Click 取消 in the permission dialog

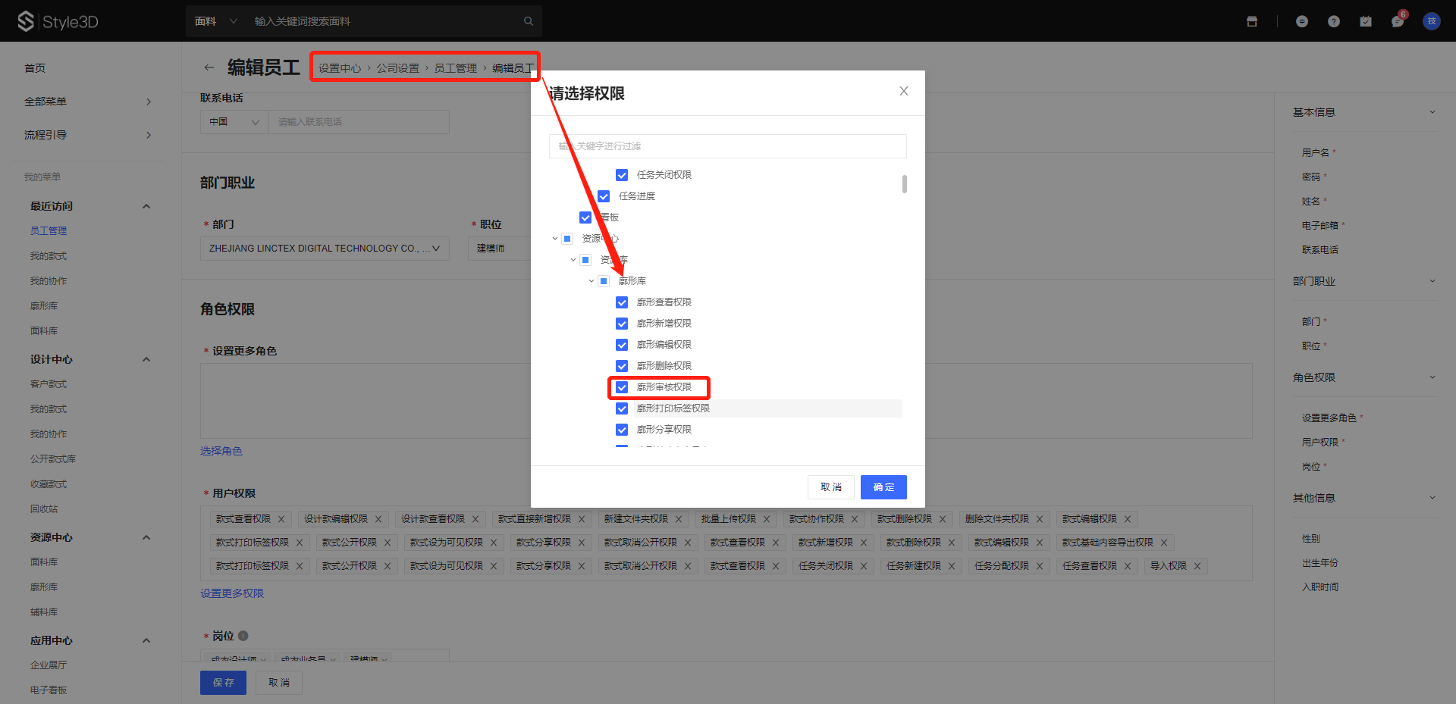pos(831,487)
